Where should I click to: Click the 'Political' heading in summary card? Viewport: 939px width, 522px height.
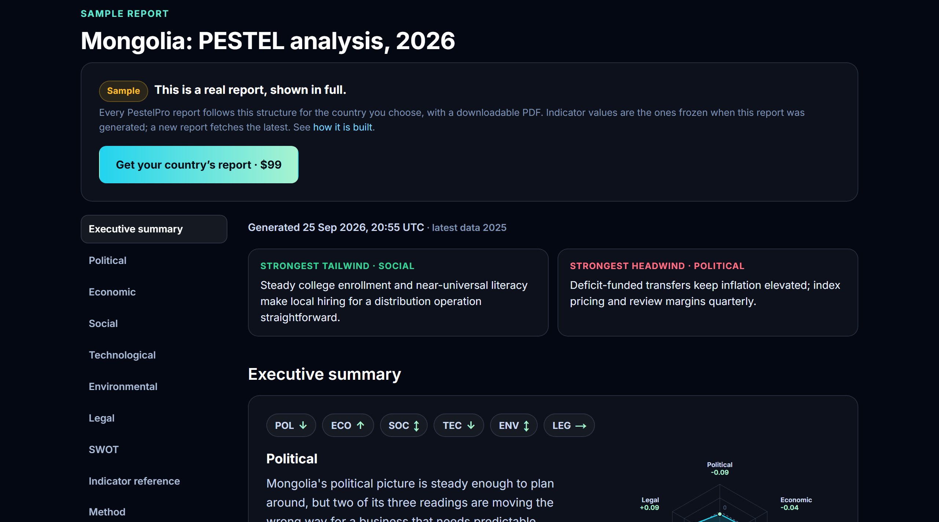click(292, 459)
